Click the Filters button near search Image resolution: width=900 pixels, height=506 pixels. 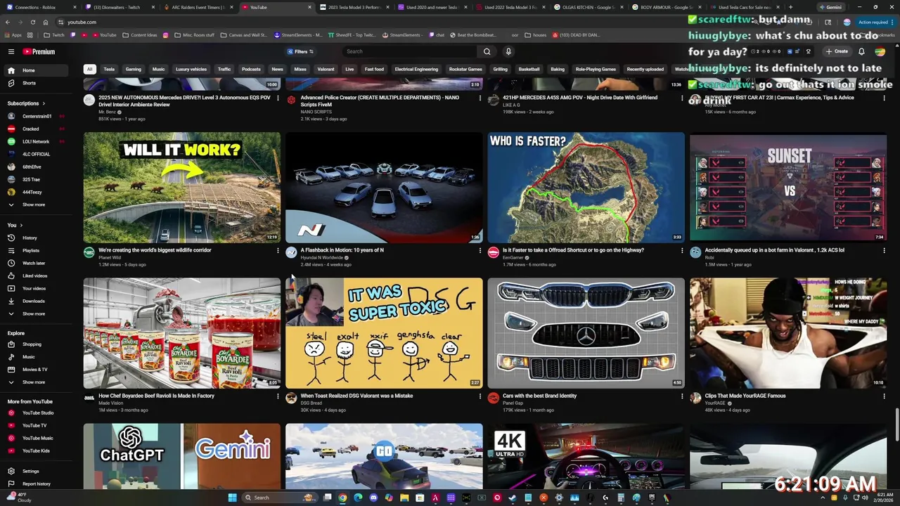[x=300, y=51]
